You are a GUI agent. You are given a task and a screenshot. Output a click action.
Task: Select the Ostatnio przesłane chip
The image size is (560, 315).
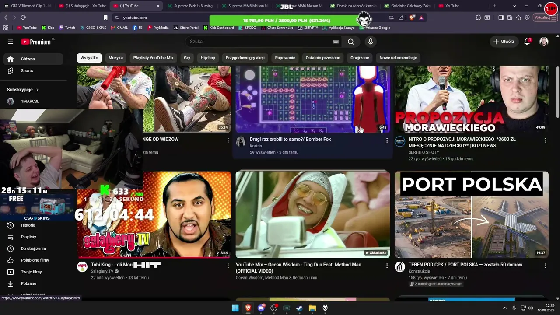pos(323,58)
